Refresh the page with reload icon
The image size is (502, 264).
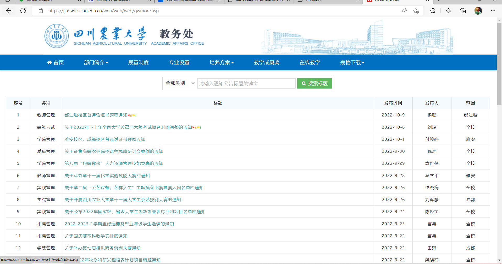coord(23,11)
